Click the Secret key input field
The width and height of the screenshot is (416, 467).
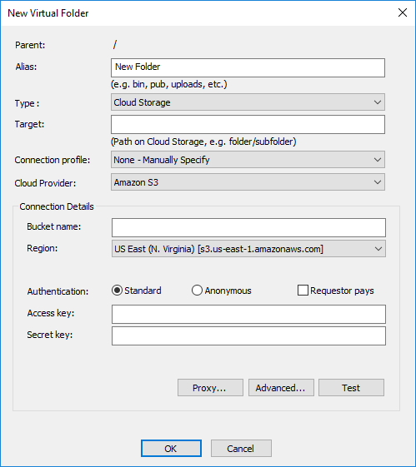pyautogui.click(x=248, y=336)
